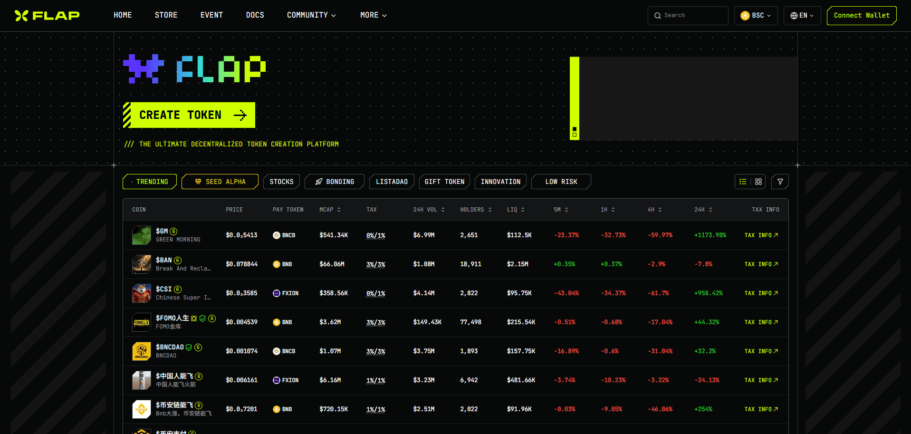The height and width of the screenshot is (434, 911).
Task: Click the 3%/3% tax value for $BAN
Action: pyautogui.click(x=376, y=264)
